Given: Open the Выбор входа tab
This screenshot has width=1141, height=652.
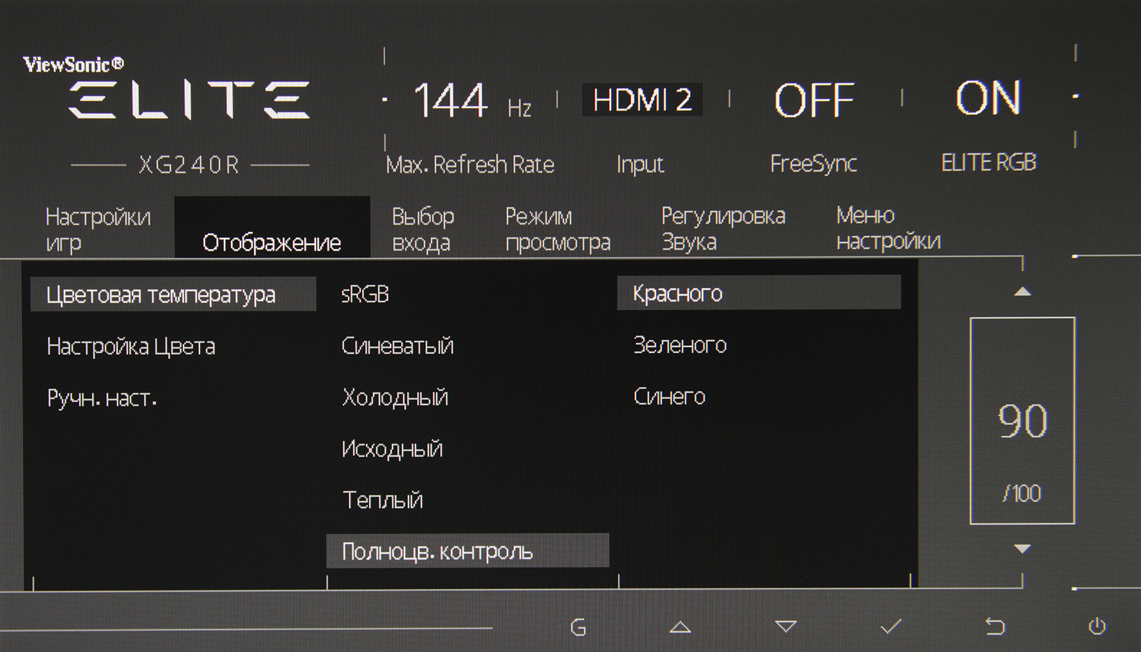Looking at the screenshot, I should point(423,230).
